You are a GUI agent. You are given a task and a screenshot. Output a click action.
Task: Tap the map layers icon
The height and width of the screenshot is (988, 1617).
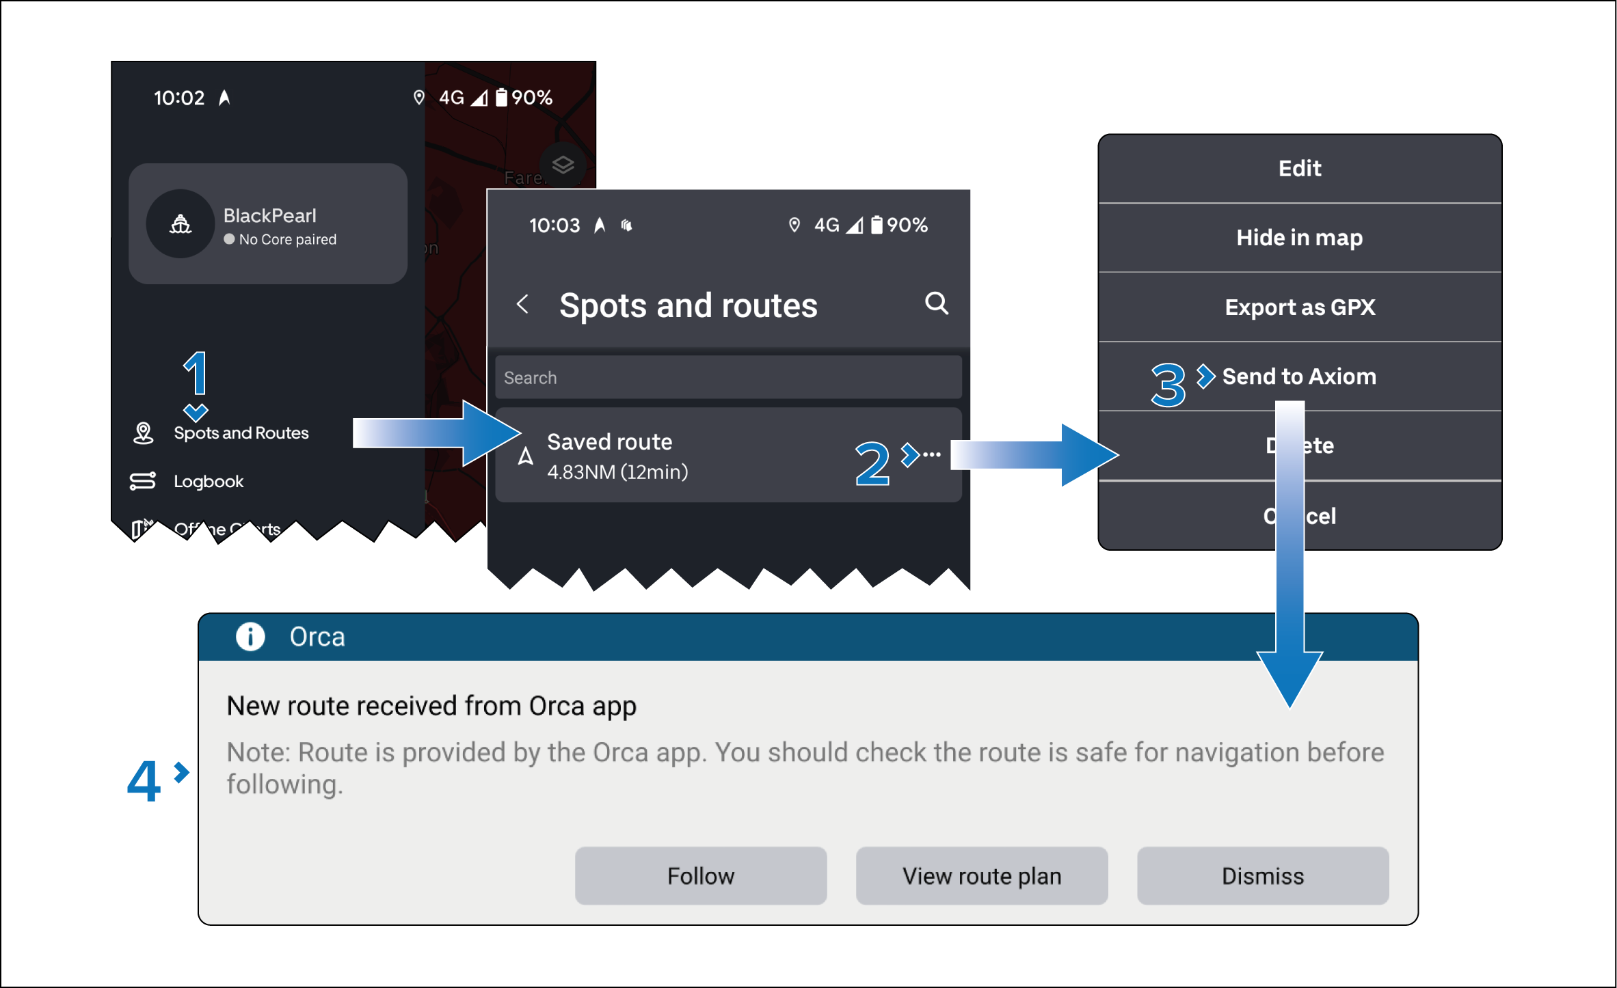pos(562,165)
